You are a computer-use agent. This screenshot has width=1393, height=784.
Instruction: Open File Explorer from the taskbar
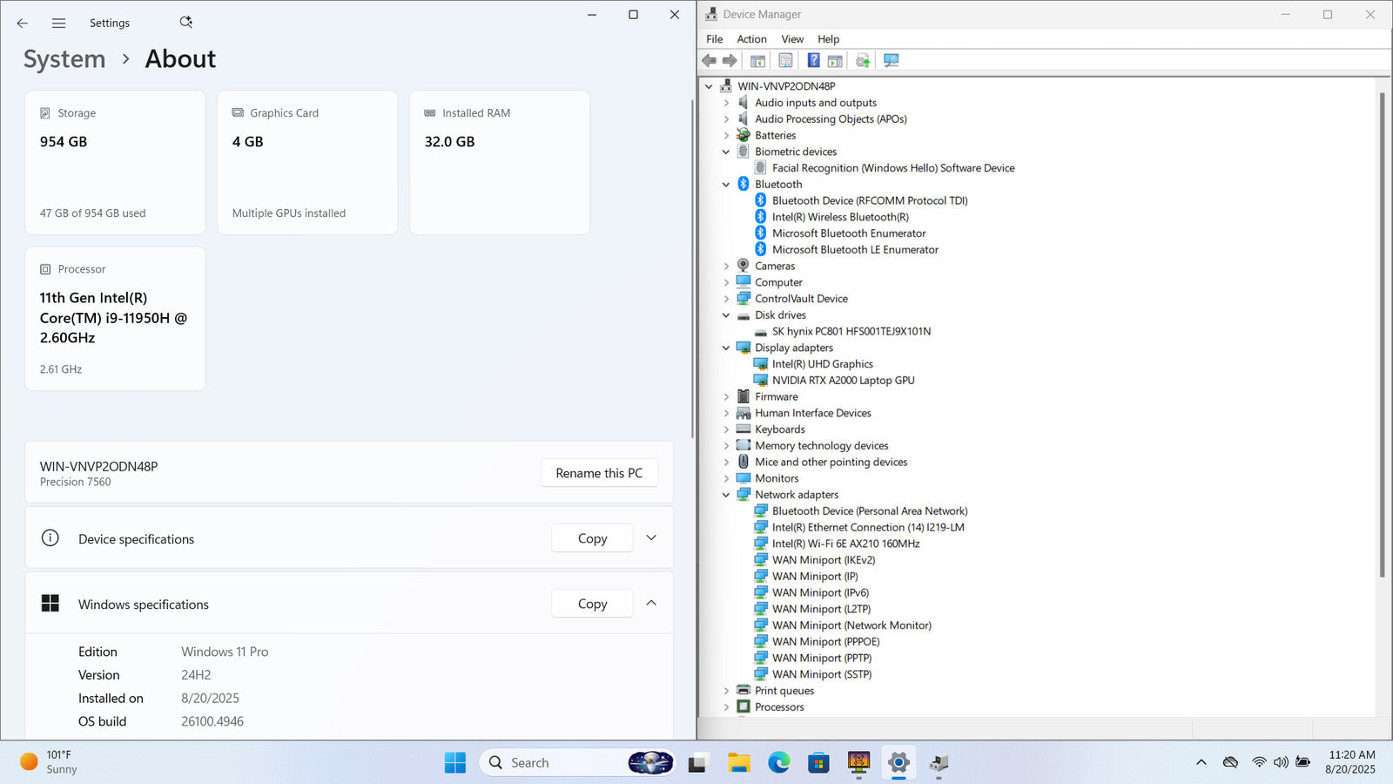(738, 763)
